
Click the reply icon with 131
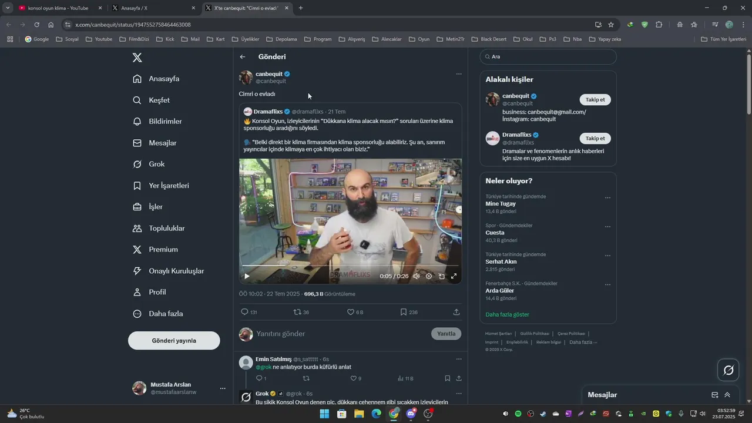(245, 312)
